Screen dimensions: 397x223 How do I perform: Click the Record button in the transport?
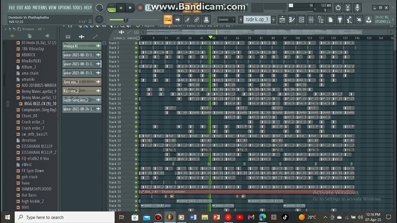[140, 8]
